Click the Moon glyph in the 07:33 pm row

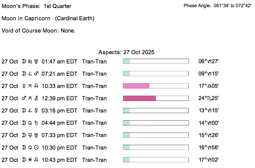23,135
